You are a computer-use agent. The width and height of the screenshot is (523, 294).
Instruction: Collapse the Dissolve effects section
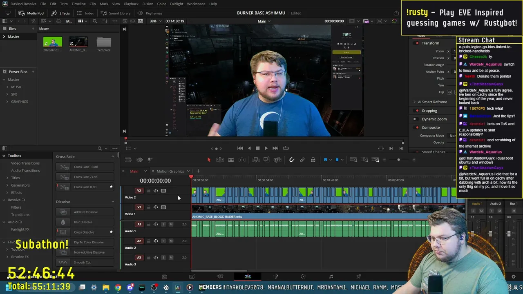coord(113,202)
